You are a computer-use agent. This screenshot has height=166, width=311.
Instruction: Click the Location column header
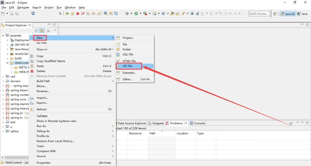182,133
